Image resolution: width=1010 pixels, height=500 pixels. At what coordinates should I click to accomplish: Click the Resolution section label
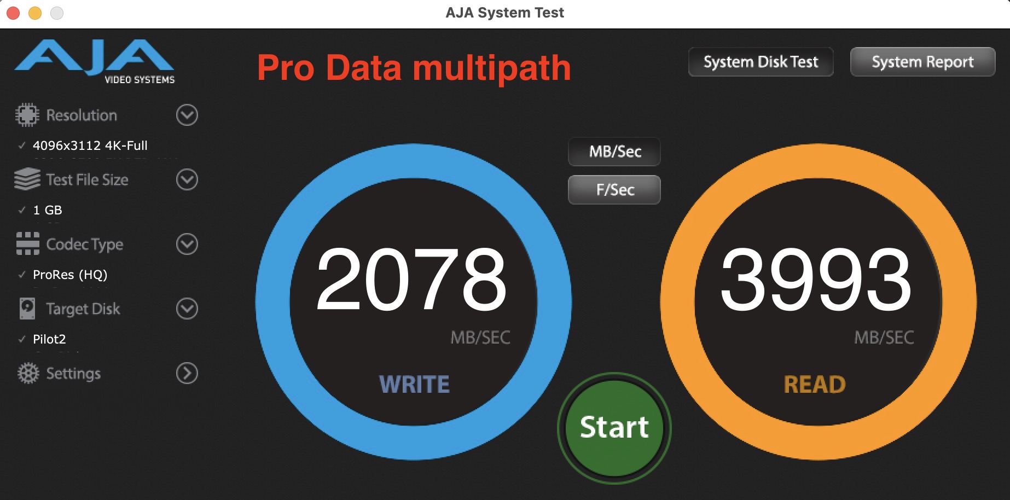[82, 115]
